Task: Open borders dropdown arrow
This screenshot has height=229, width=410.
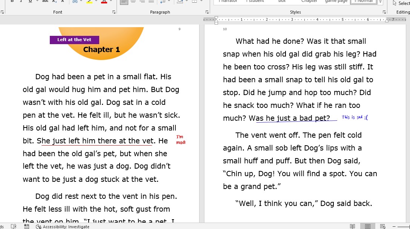Action: [x=201, y=1]
